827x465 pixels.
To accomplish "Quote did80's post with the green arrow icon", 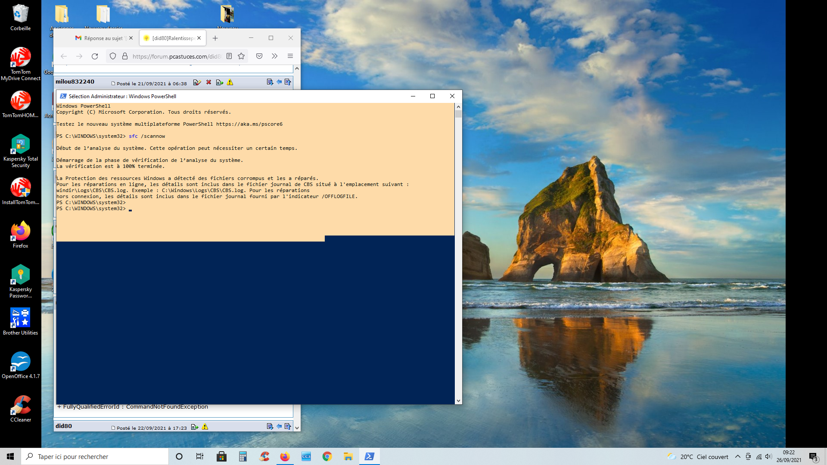I will (195, 427).
